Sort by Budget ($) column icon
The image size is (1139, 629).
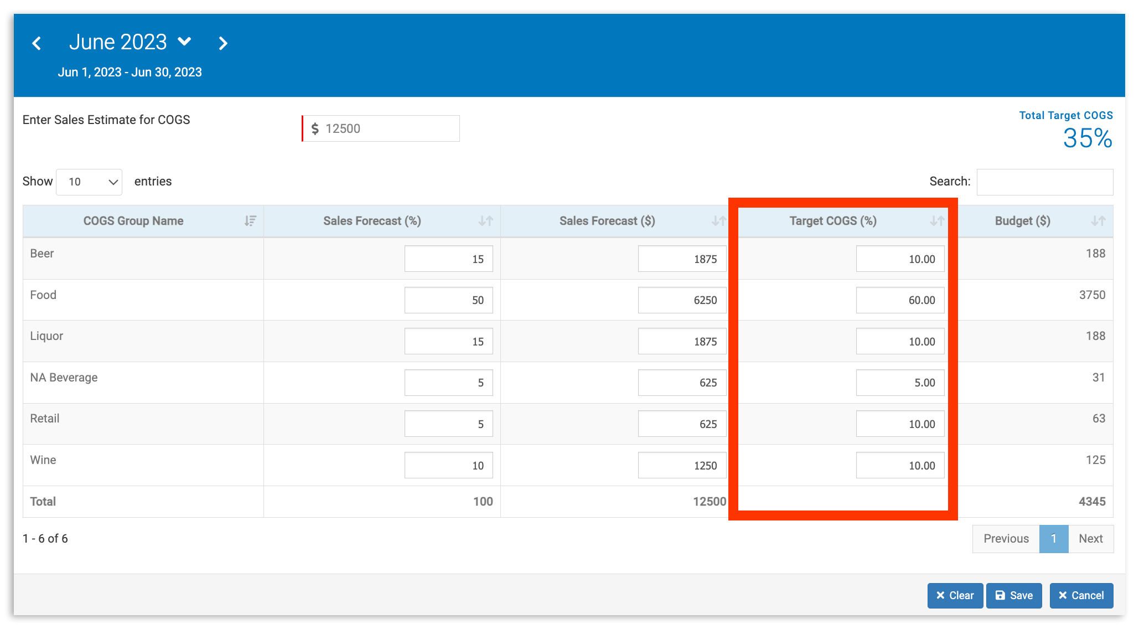(1098, 221)
